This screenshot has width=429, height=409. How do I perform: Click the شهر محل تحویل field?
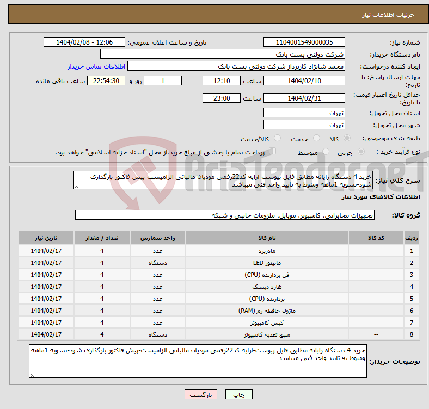click(304, 125)
